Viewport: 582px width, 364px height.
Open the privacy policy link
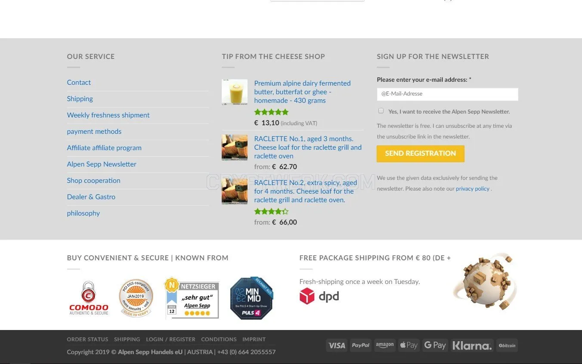[x=473, y=188]
